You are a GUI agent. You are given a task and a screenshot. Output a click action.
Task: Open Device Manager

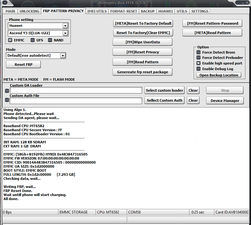[225, 101]
